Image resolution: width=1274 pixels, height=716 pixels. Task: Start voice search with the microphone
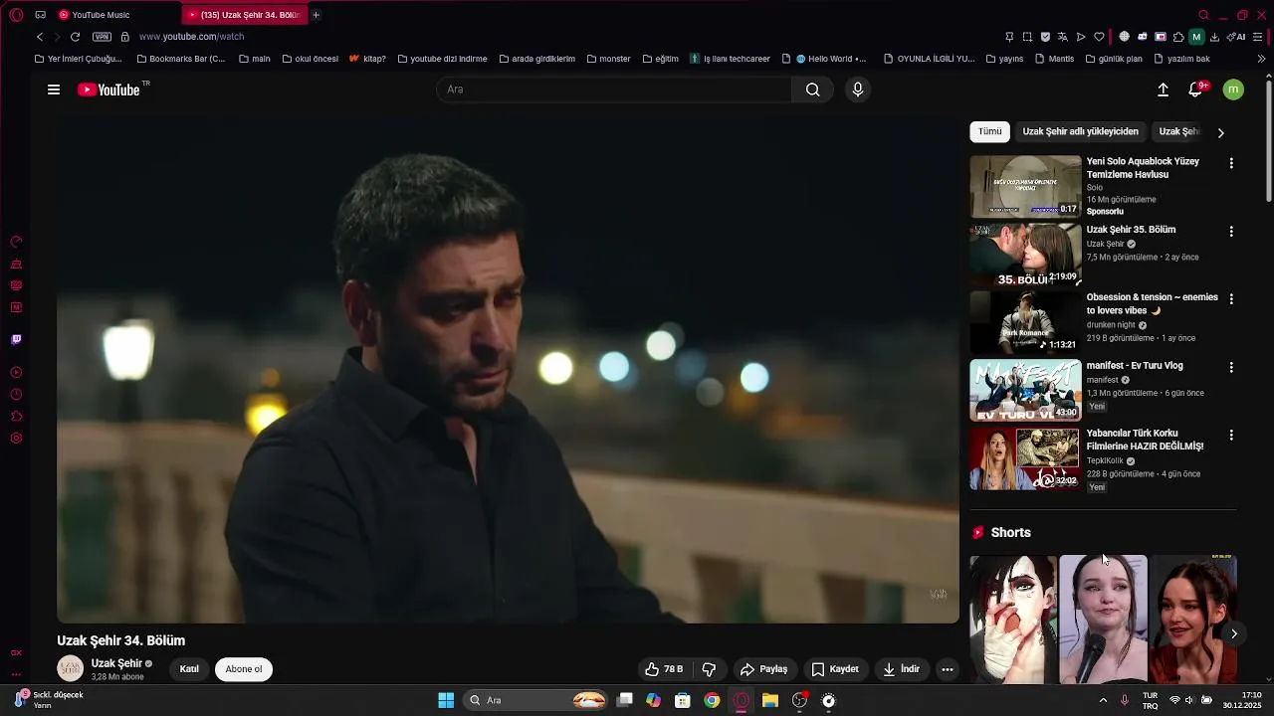tap(858, 89)
